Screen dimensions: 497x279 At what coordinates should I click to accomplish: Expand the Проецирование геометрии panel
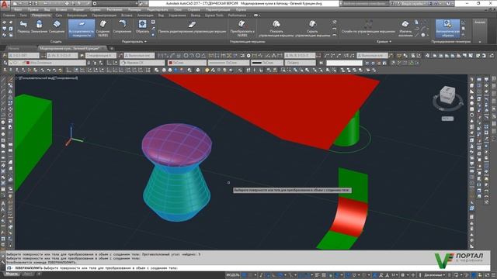450,41
